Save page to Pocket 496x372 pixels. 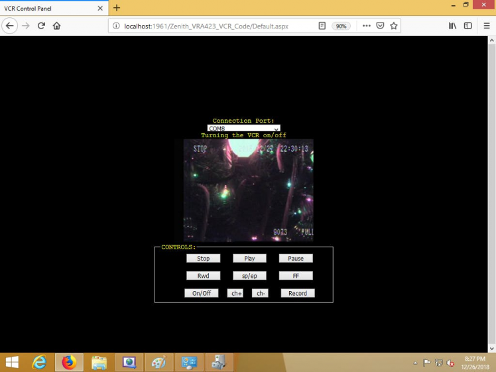point(380,26)
